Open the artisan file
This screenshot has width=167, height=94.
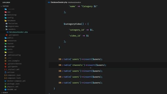point(11,72)
